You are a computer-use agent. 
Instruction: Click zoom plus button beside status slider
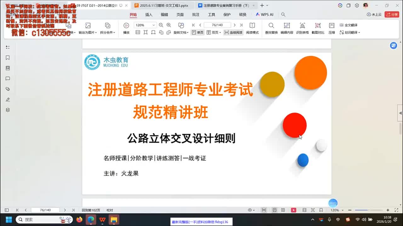388,210
